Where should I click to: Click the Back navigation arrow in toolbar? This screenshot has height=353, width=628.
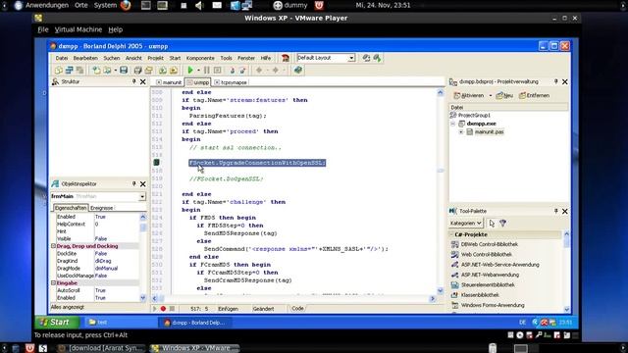tap(259, 70)
